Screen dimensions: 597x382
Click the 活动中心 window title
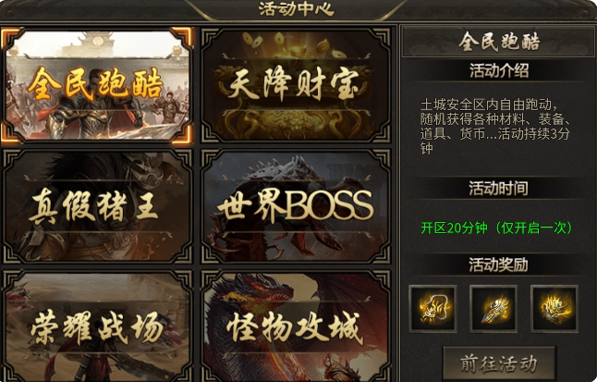[297, 8]
